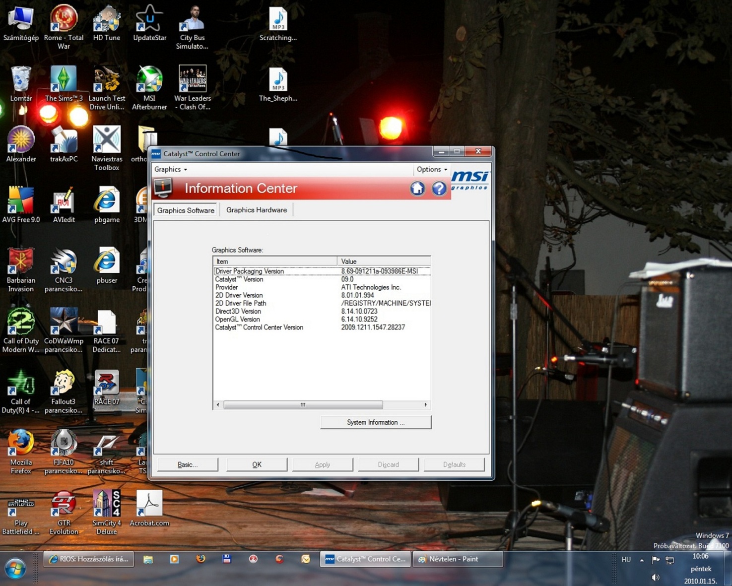
Task: Confirm with the OK button
Action: (x=257, y=464)
